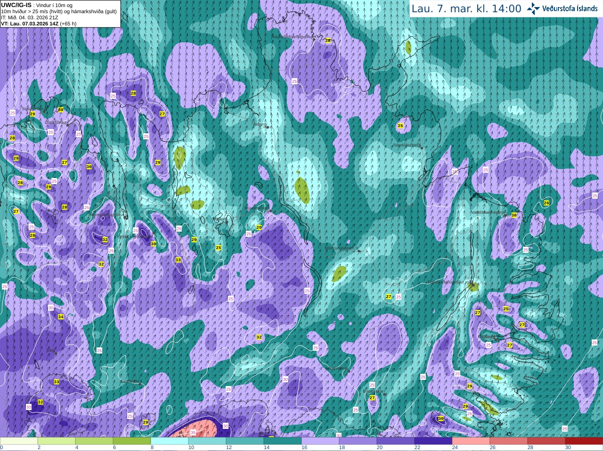Click the yellow '30' label next to Siglufjörður
The width and height of the screenshot is (603, 451).
coord(61,110)
